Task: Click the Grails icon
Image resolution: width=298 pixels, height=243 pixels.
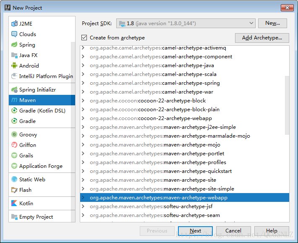Action: click(x=14, y=155)
